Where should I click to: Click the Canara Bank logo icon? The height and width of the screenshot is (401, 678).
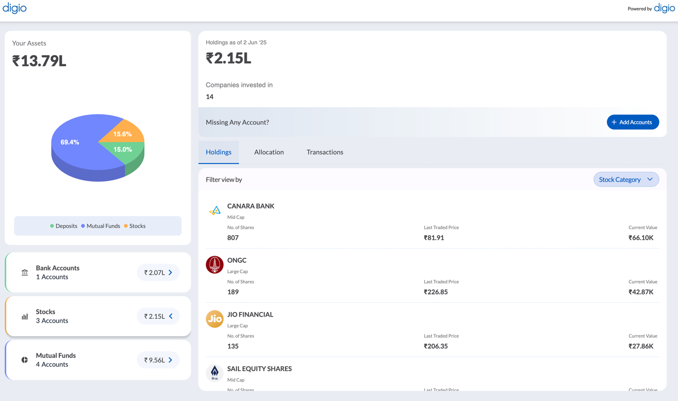tap(215, 211)
